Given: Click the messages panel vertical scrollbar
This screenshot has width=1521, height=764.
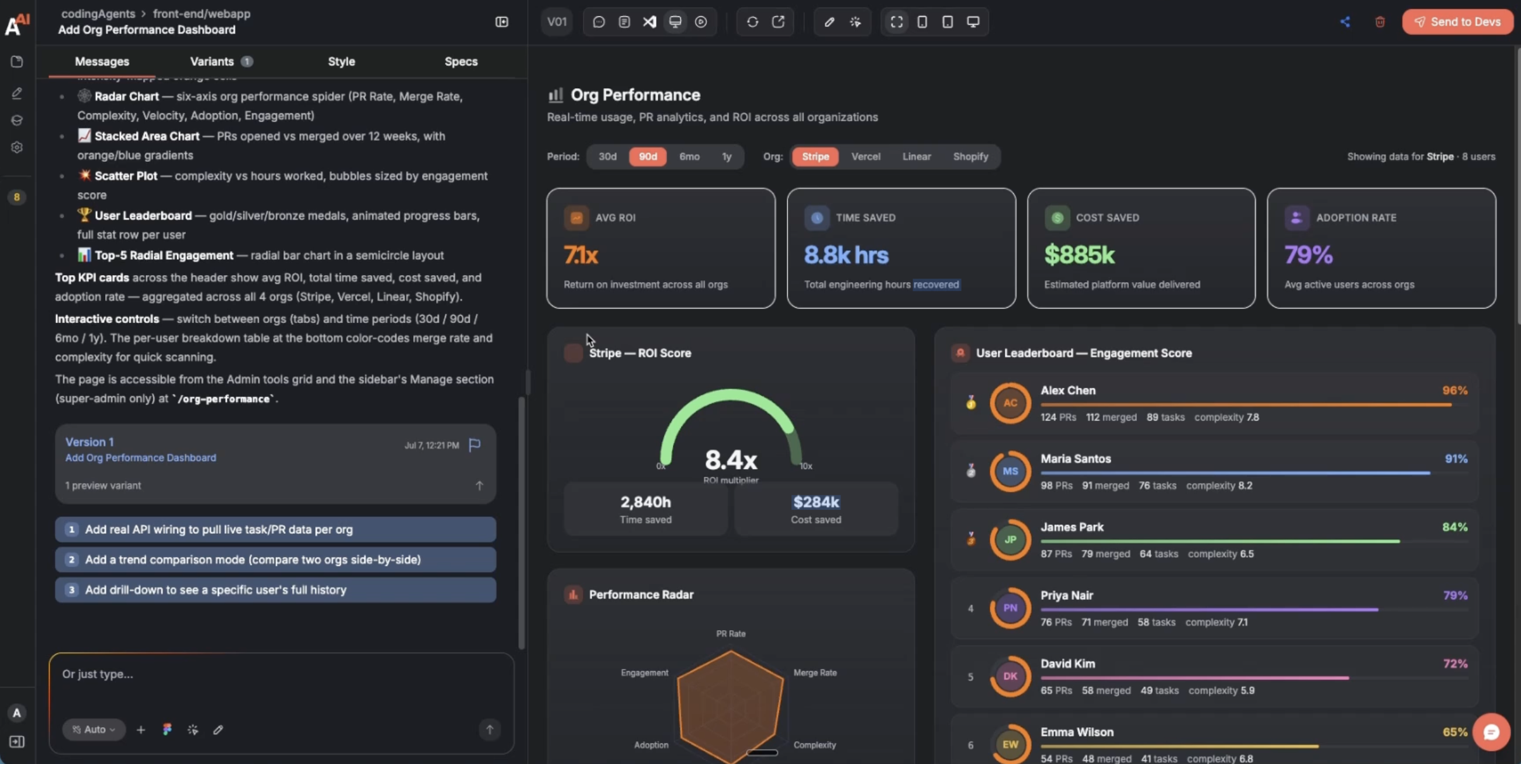Looking at the screenshot, I should pos(521,523).
